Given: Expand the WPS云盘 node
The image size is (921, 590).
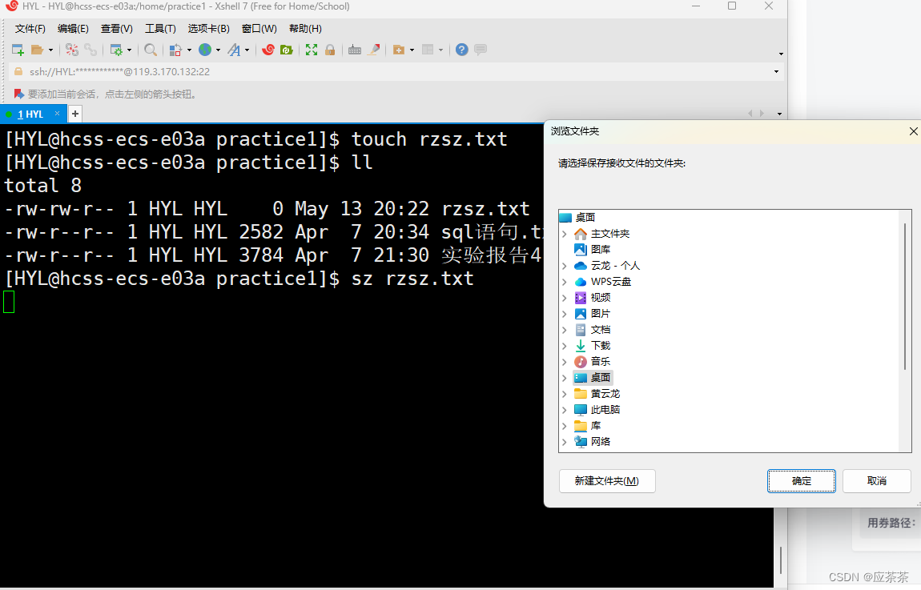Looking at the screenshot, I should pyautogui.click(x=566, y=281).
